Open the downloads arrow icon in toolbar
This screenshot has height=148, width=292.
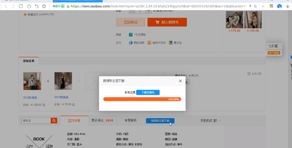287,6
